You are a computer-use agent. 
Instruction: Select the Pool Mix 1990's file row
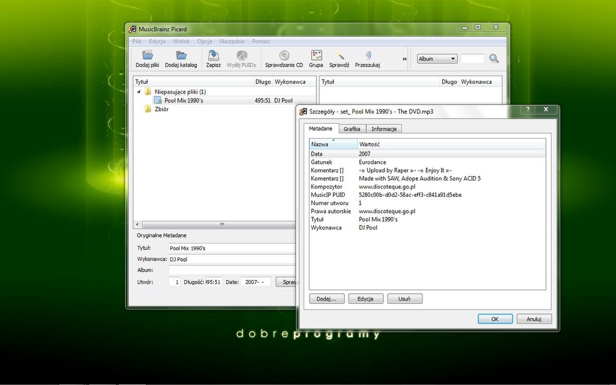click(224, 100)
